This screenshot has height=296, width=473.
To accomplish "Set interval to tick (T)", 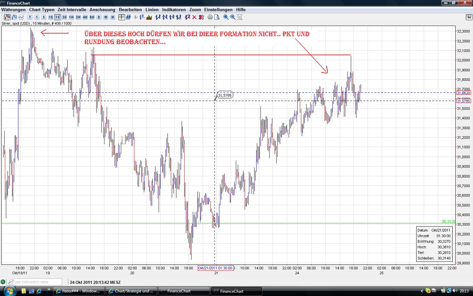I will (30, 17).
